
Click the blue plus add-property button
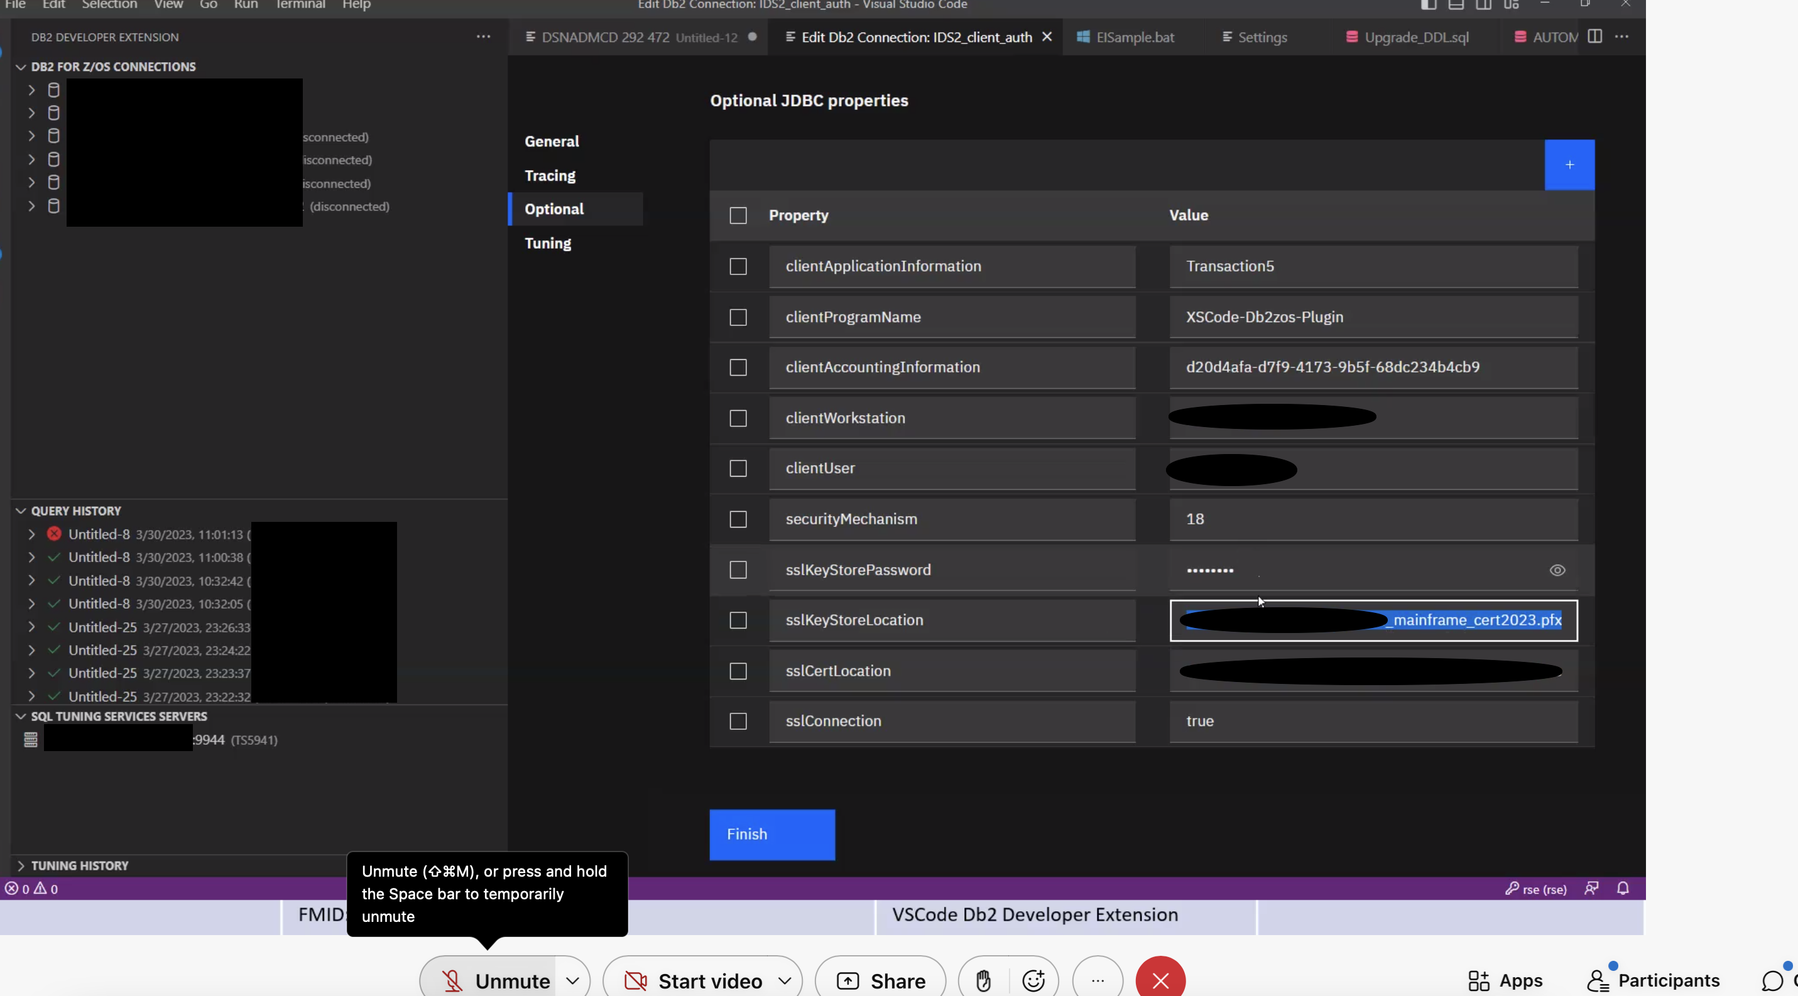click(1568, 165)
